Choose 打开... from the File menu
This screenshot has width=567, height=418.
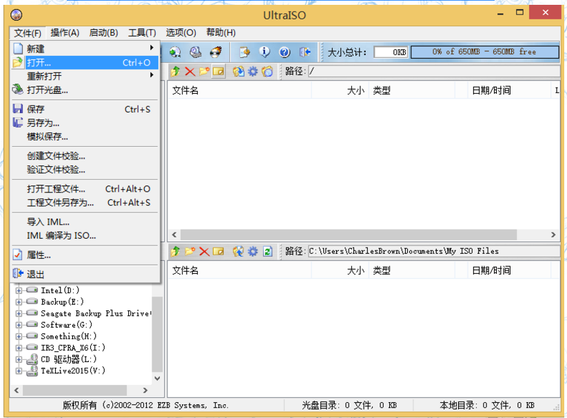pyautogui.click(x=85, y=63)
